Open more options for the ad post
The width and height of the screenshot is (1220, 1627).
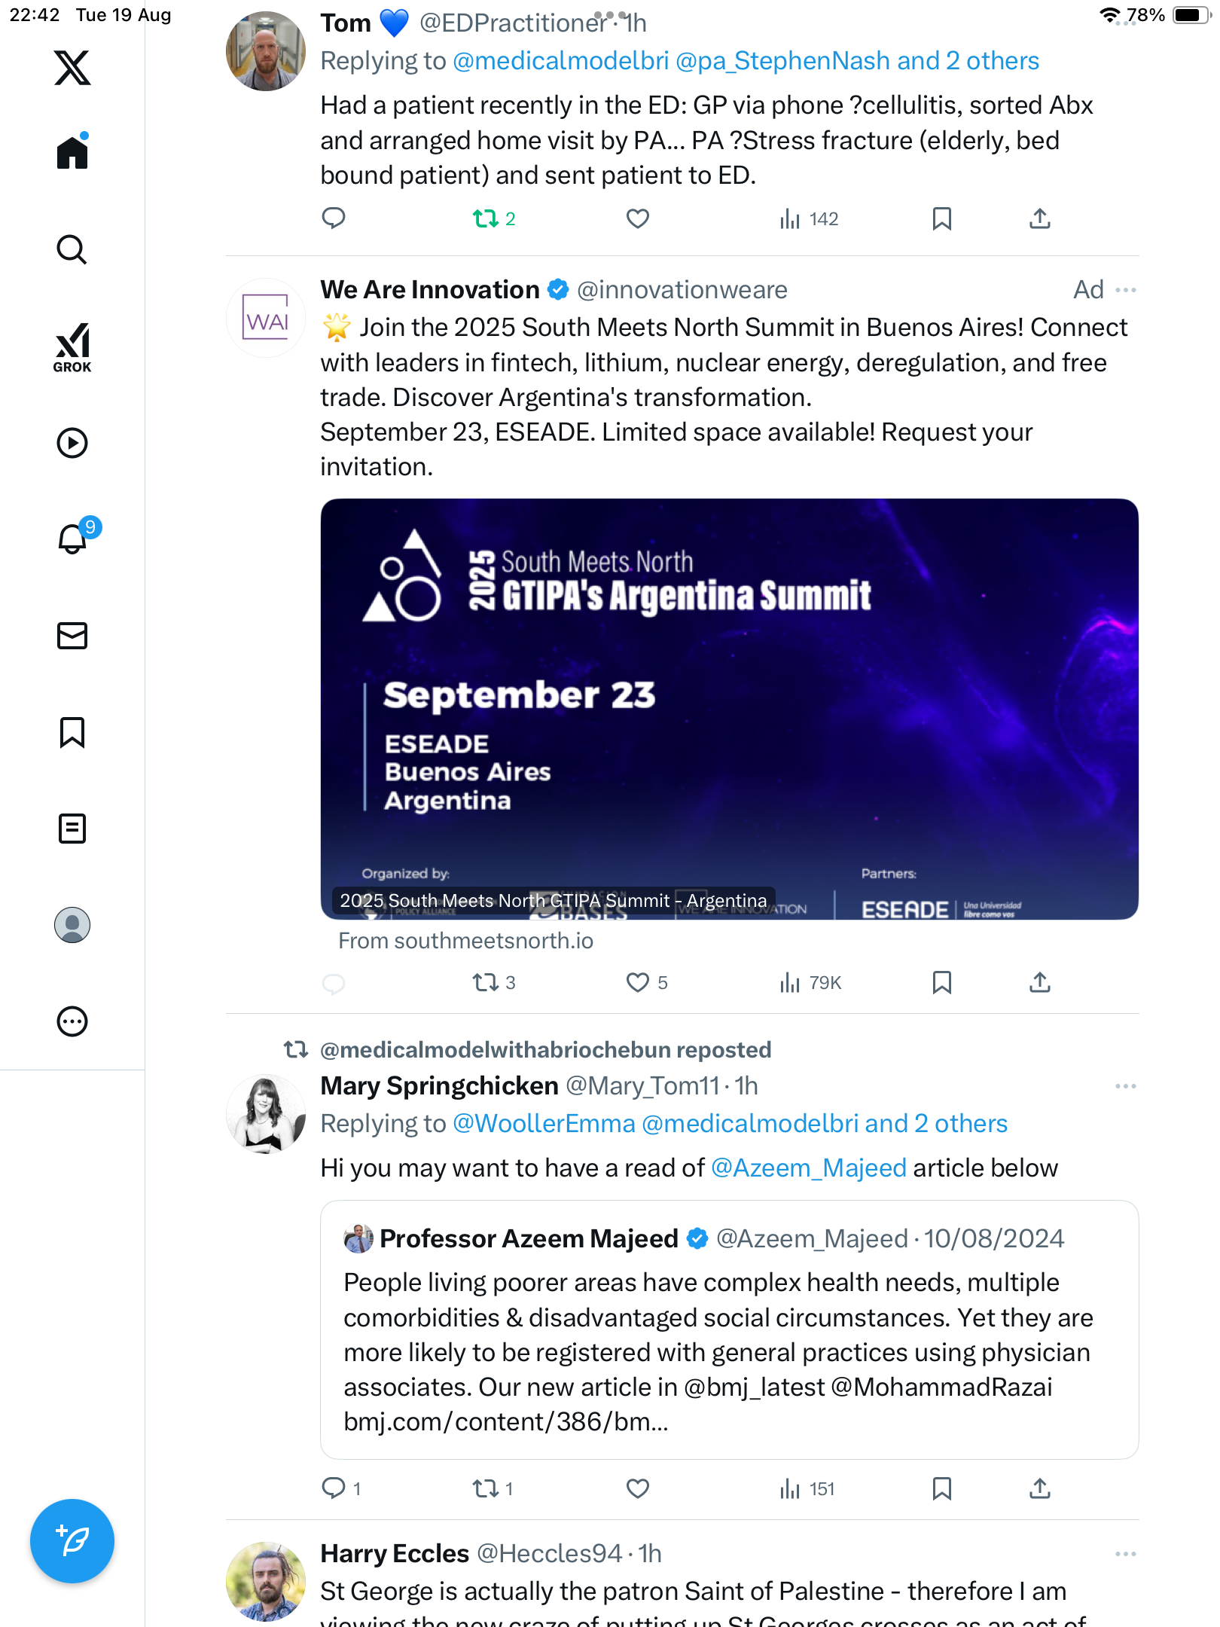1125,290
